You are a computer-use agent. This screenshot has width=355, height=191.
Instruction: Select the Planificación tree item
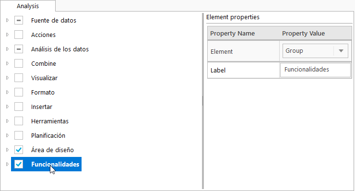(48, 135)
